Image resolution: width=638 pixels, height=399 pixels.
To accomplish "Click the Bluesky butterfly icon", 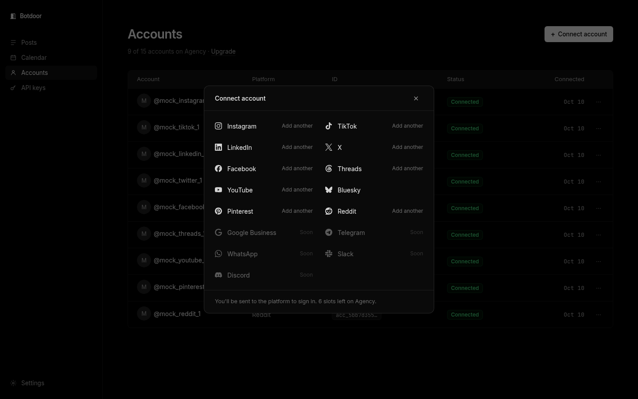I will [x=329, y=190].
